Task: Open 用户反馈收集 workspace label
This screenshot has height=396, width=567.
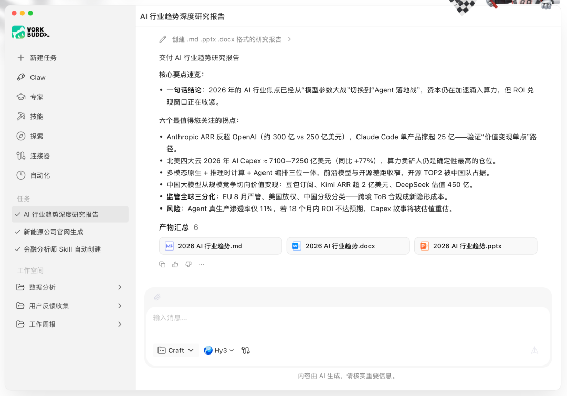Action: (49, 306)
